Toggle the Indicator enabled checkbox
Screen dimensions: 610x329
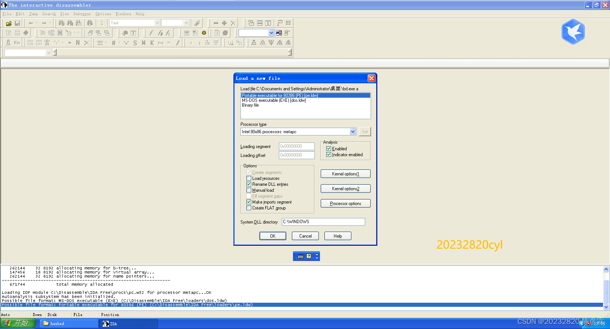[x=328, y=155]
